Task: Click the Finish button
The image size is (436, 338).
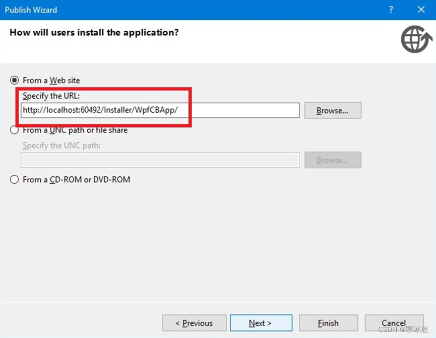Action: click(328, 323)
